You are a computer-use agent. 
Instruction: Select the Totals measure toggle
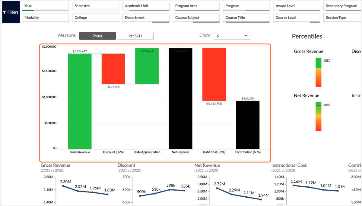coord(97,36)
